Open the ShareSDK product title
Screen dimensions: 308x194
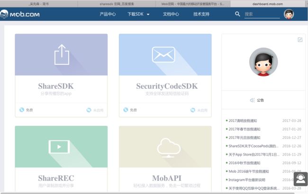pyautogui.click(x=56, y=86)
